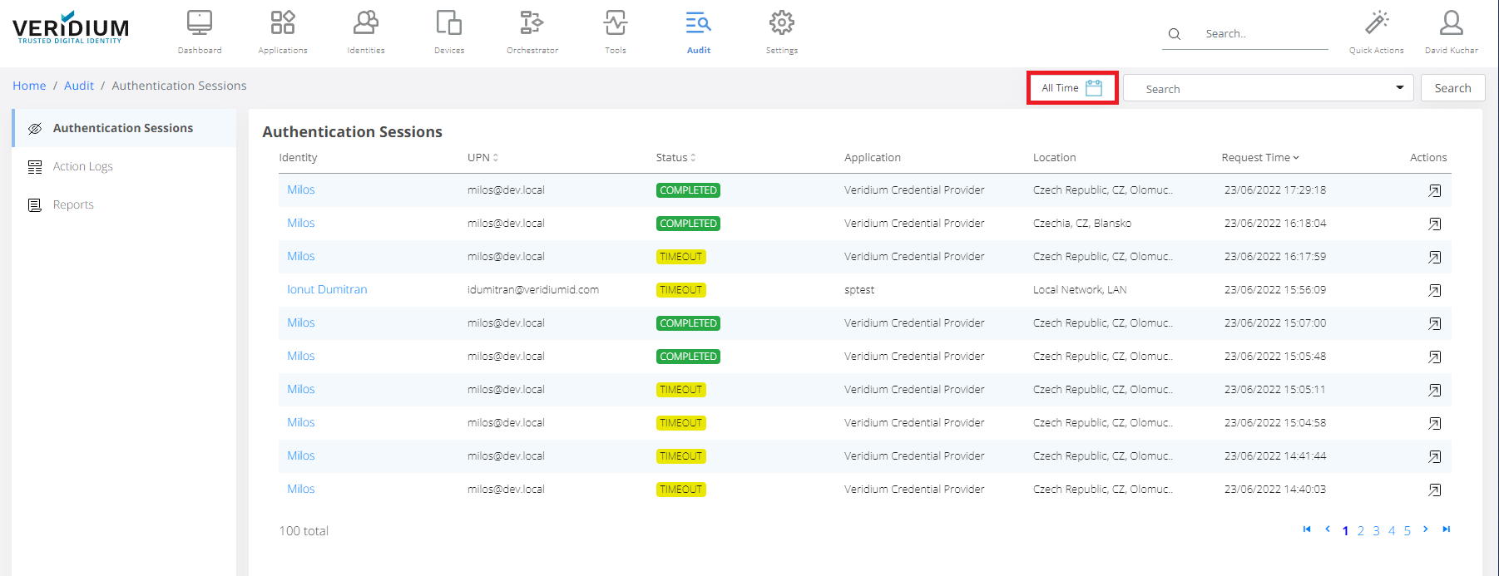The width and height of the screenshot is (1499, 576).
Task: Open the Orchestrator workflow icon
Action: click(532, 23)
